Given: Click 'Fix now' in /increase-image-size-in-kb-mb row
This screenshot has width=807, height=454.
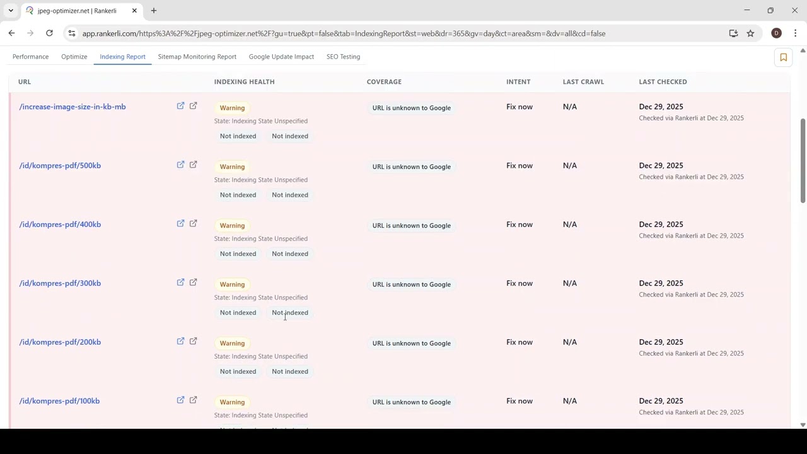Looking at the screenshot, I should [x=520, y=107].
